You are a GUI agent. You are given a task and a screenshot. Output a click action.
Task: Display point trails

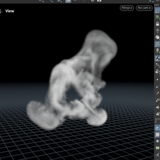pos(157,93)
